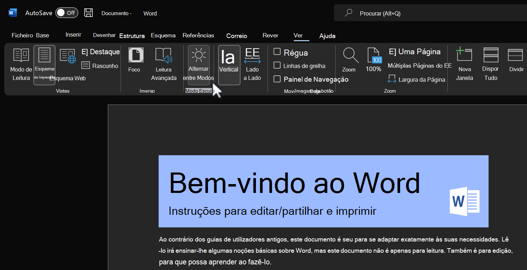Click the Bem-vindo ao Word heading
The height and width of the screenshot is (270, 527).
[294, 183]
